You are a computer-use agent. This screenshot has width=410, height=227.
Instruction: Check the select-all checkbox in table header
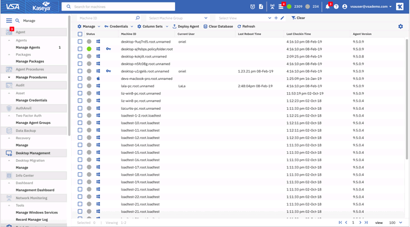click(x=80, y=34)
